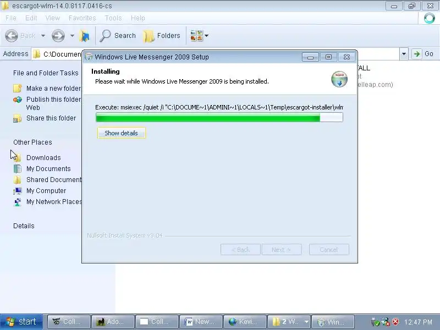Click the setup title bar icon
Screen dimensions: 440x330
[x=89, y=57]
